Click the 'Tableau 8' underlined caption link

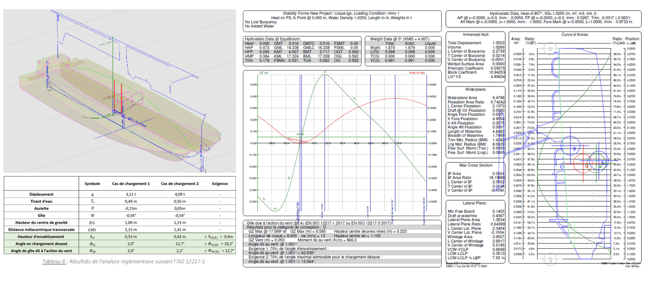[x=53, y=261]
